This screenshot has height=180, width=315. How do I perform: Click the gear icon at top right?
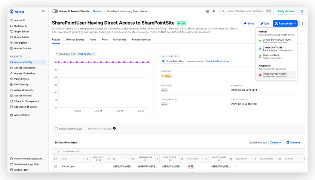(302, 12)
